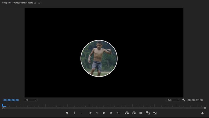Open the Full playback resolution dropdown
Image resolution: width=209 pixels, height=118 pixels.
173,100
